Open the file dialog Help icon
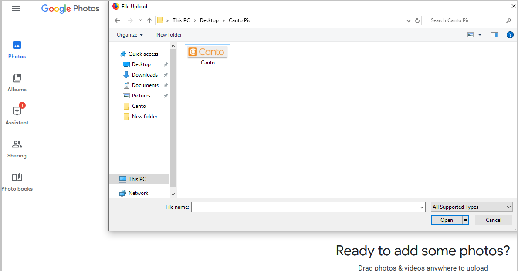Viewport: 518px width, 271px height. coord(510,35)
